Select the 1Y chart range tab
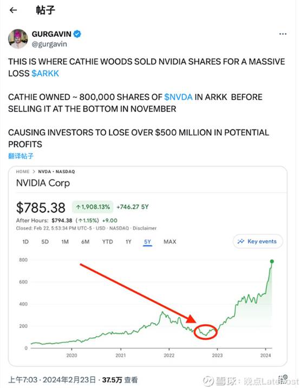 (128, 241)
